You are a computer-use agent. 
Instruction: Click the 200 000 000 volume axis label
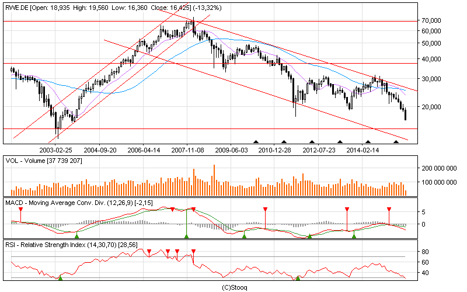pyautogui.click(x=439, y=168)
